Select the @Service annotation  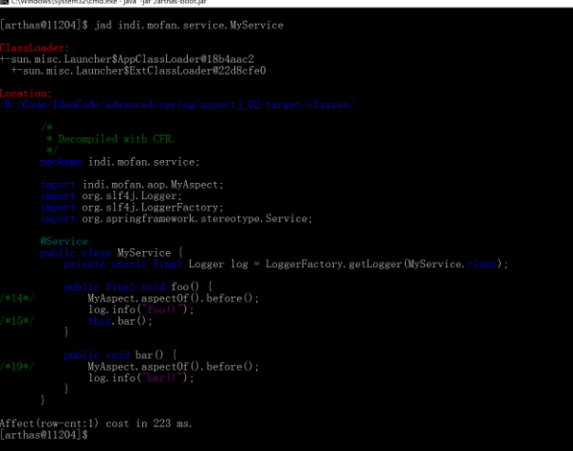click(64, 242)
